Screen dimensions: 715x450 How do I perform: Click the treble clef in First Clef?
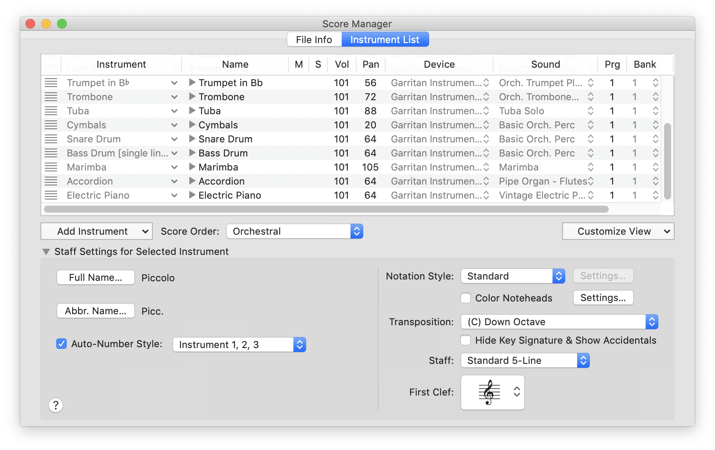point(489,392)
